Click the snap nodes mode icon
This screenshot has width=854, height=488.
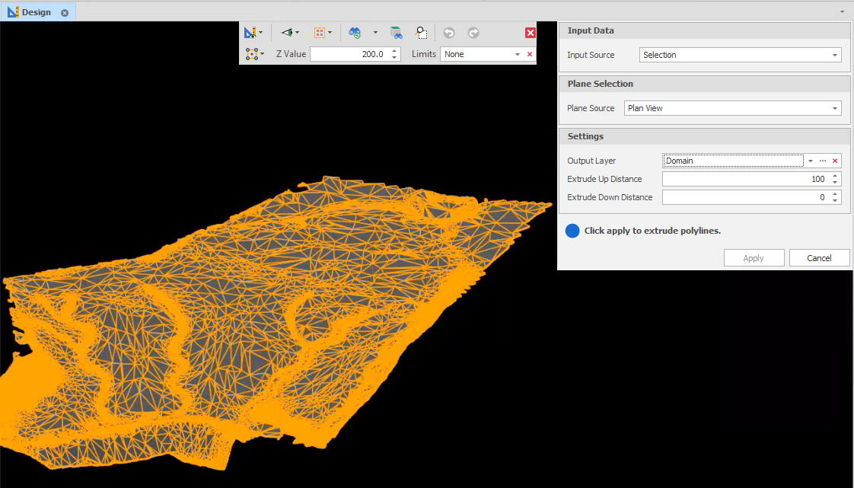click(x=251, y=54)
